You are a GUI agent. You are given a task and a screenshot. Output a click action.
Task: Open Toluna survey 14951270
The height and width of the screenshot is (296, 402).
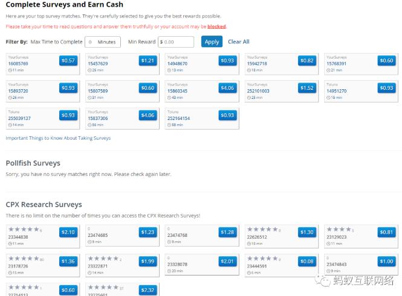click(x=336, y=91)
